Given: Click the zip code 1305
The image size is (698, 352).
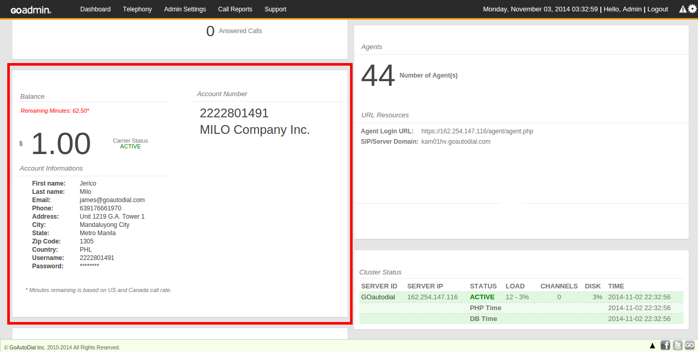Looking at the screenshot, I should [86, 241].
